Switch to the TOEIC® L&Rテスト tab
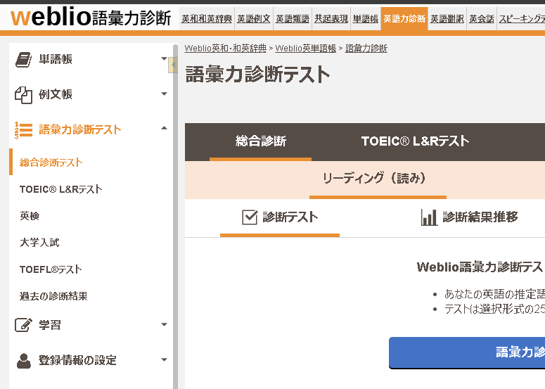Viewport: 545px width, 389px height. coord(415,141)
